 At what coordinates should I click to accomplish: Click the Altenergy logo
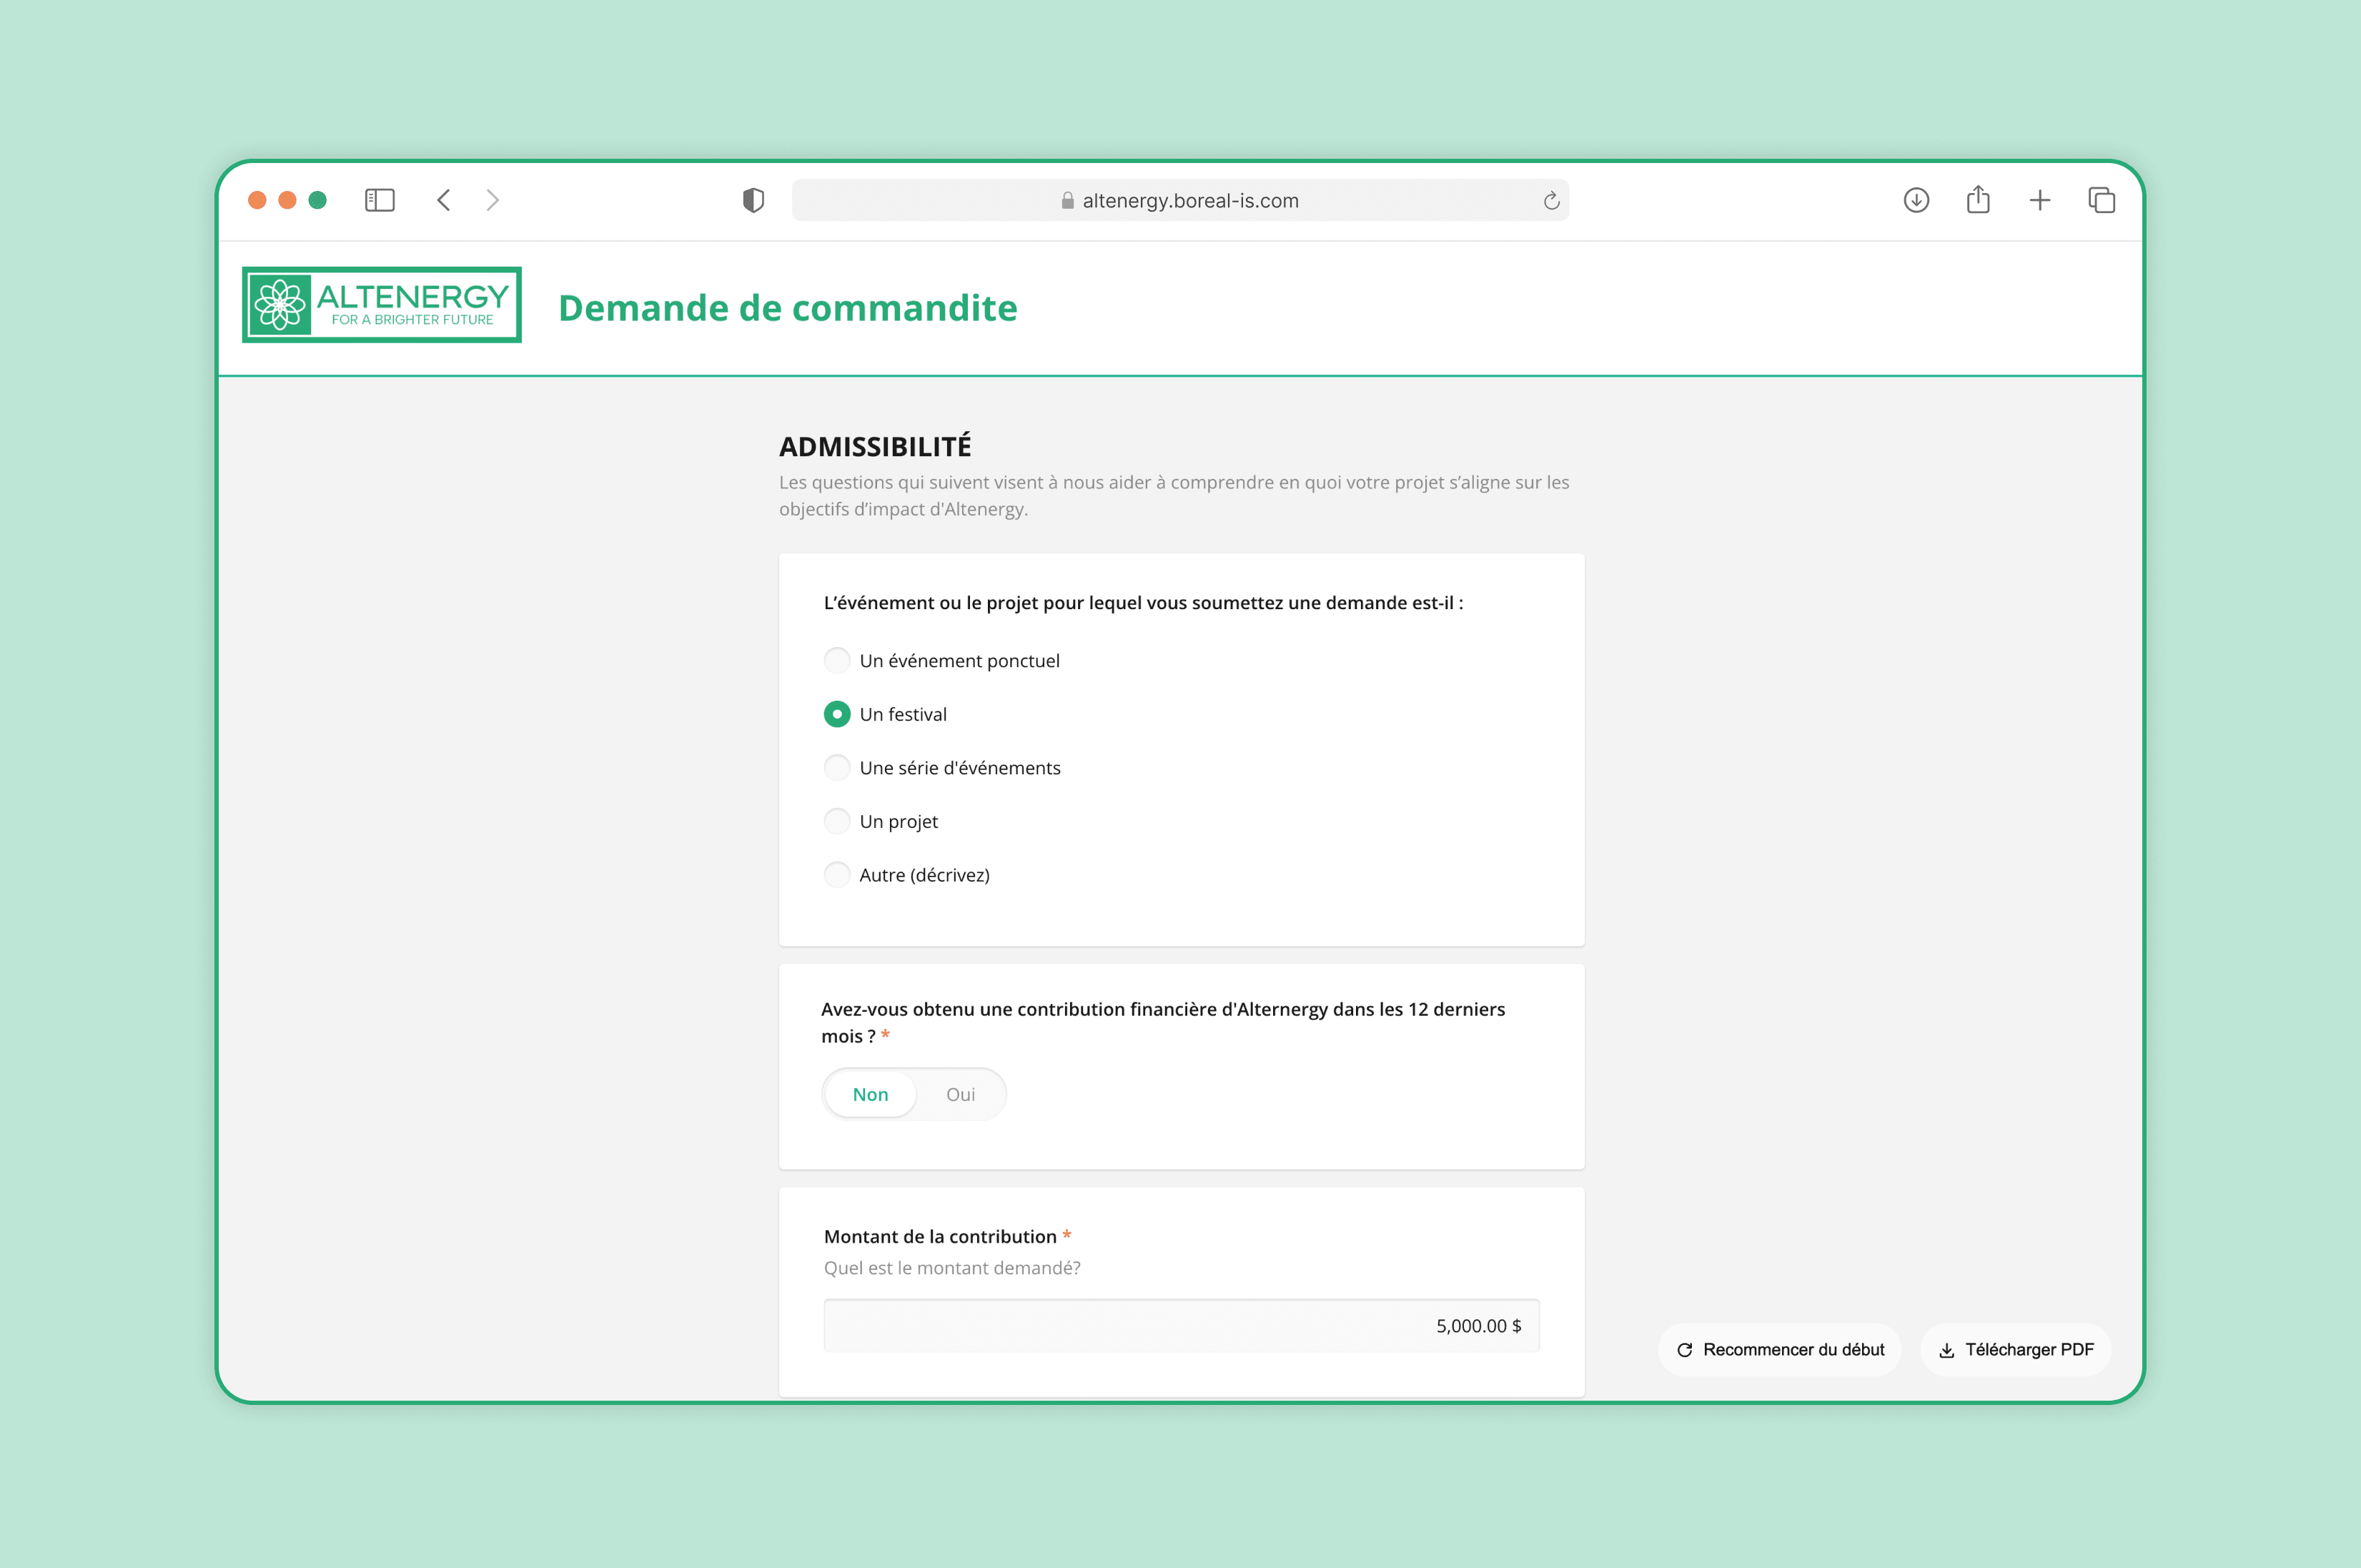[x=382, y=305]
